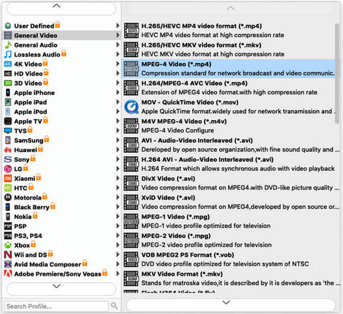Expand the Nokia submenu arrow
Screen dimensions: 343x314
point(118,216)
